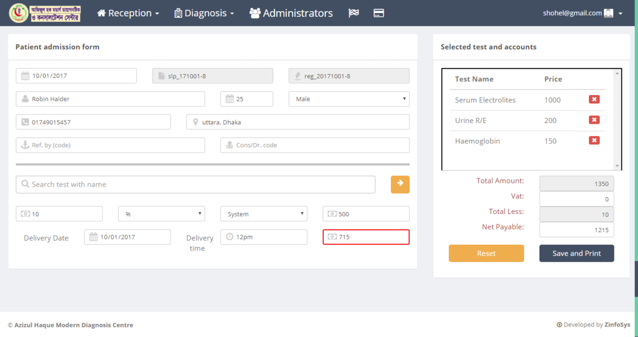Click the credit card icon in navbar
The width and height of the screenshot is (638, 337).
click(378, 13)
